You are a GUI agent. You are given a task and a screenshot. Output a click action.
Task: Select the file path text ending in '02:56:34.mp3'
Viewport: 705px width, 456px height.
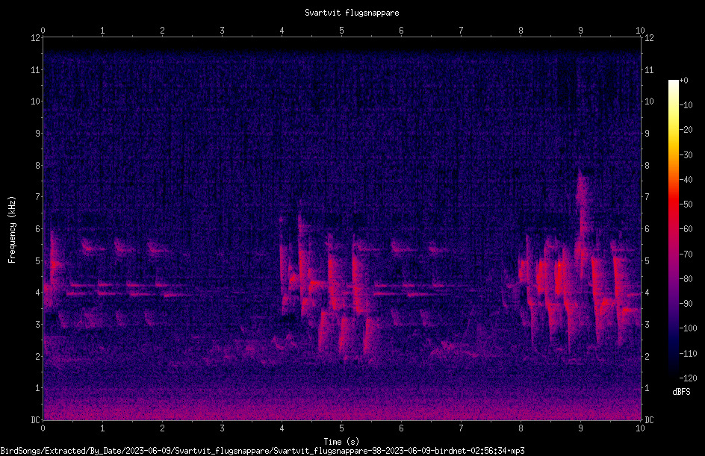pos(262,451)
